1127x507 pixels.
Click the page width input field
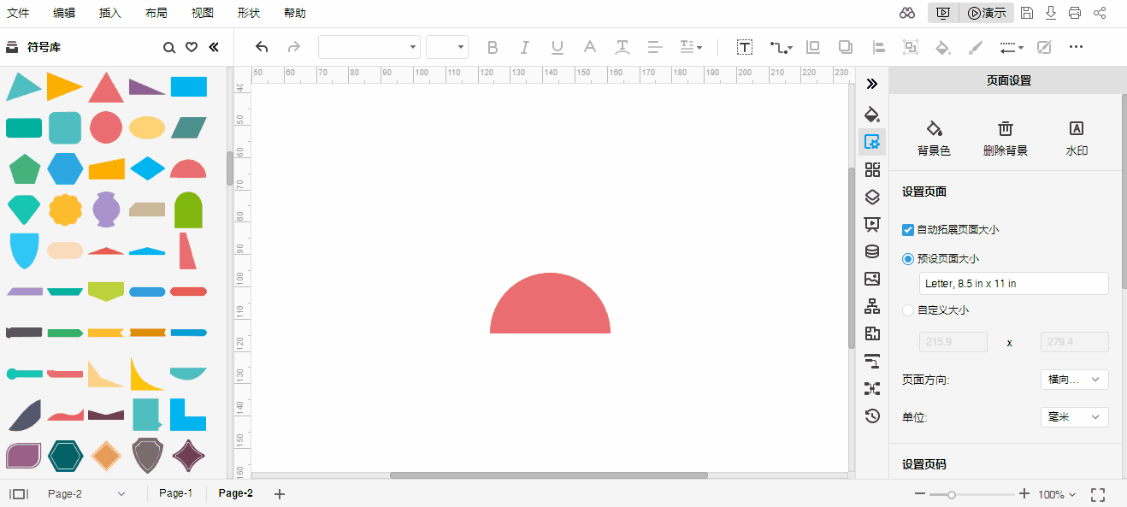click(x=953, y=342)
